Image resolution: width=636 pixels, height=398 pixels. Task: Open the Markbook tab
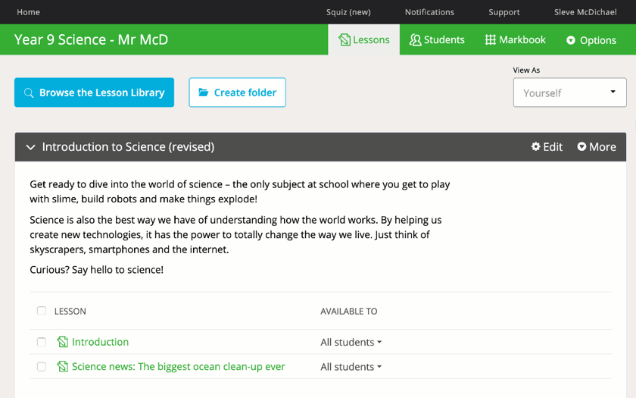click(x=515, y=39)
